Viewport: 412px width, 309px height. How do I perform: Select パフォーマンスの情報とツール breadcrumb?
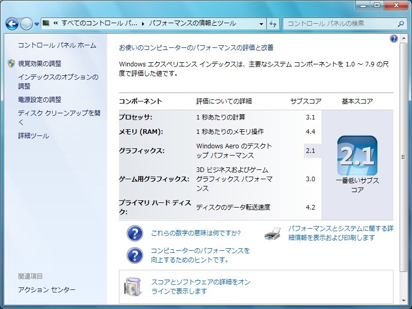click(192, 23)
